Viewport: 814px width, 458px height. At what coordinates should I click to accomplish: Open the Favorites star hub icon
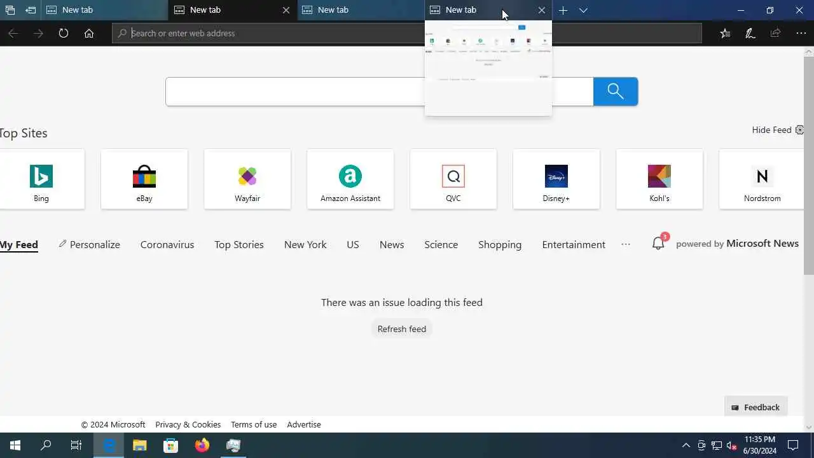[x=725, y=33]
